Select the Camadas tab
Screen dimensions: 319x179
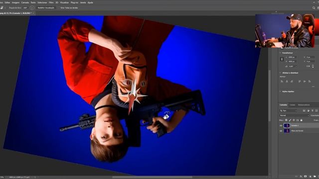point(283,105)
